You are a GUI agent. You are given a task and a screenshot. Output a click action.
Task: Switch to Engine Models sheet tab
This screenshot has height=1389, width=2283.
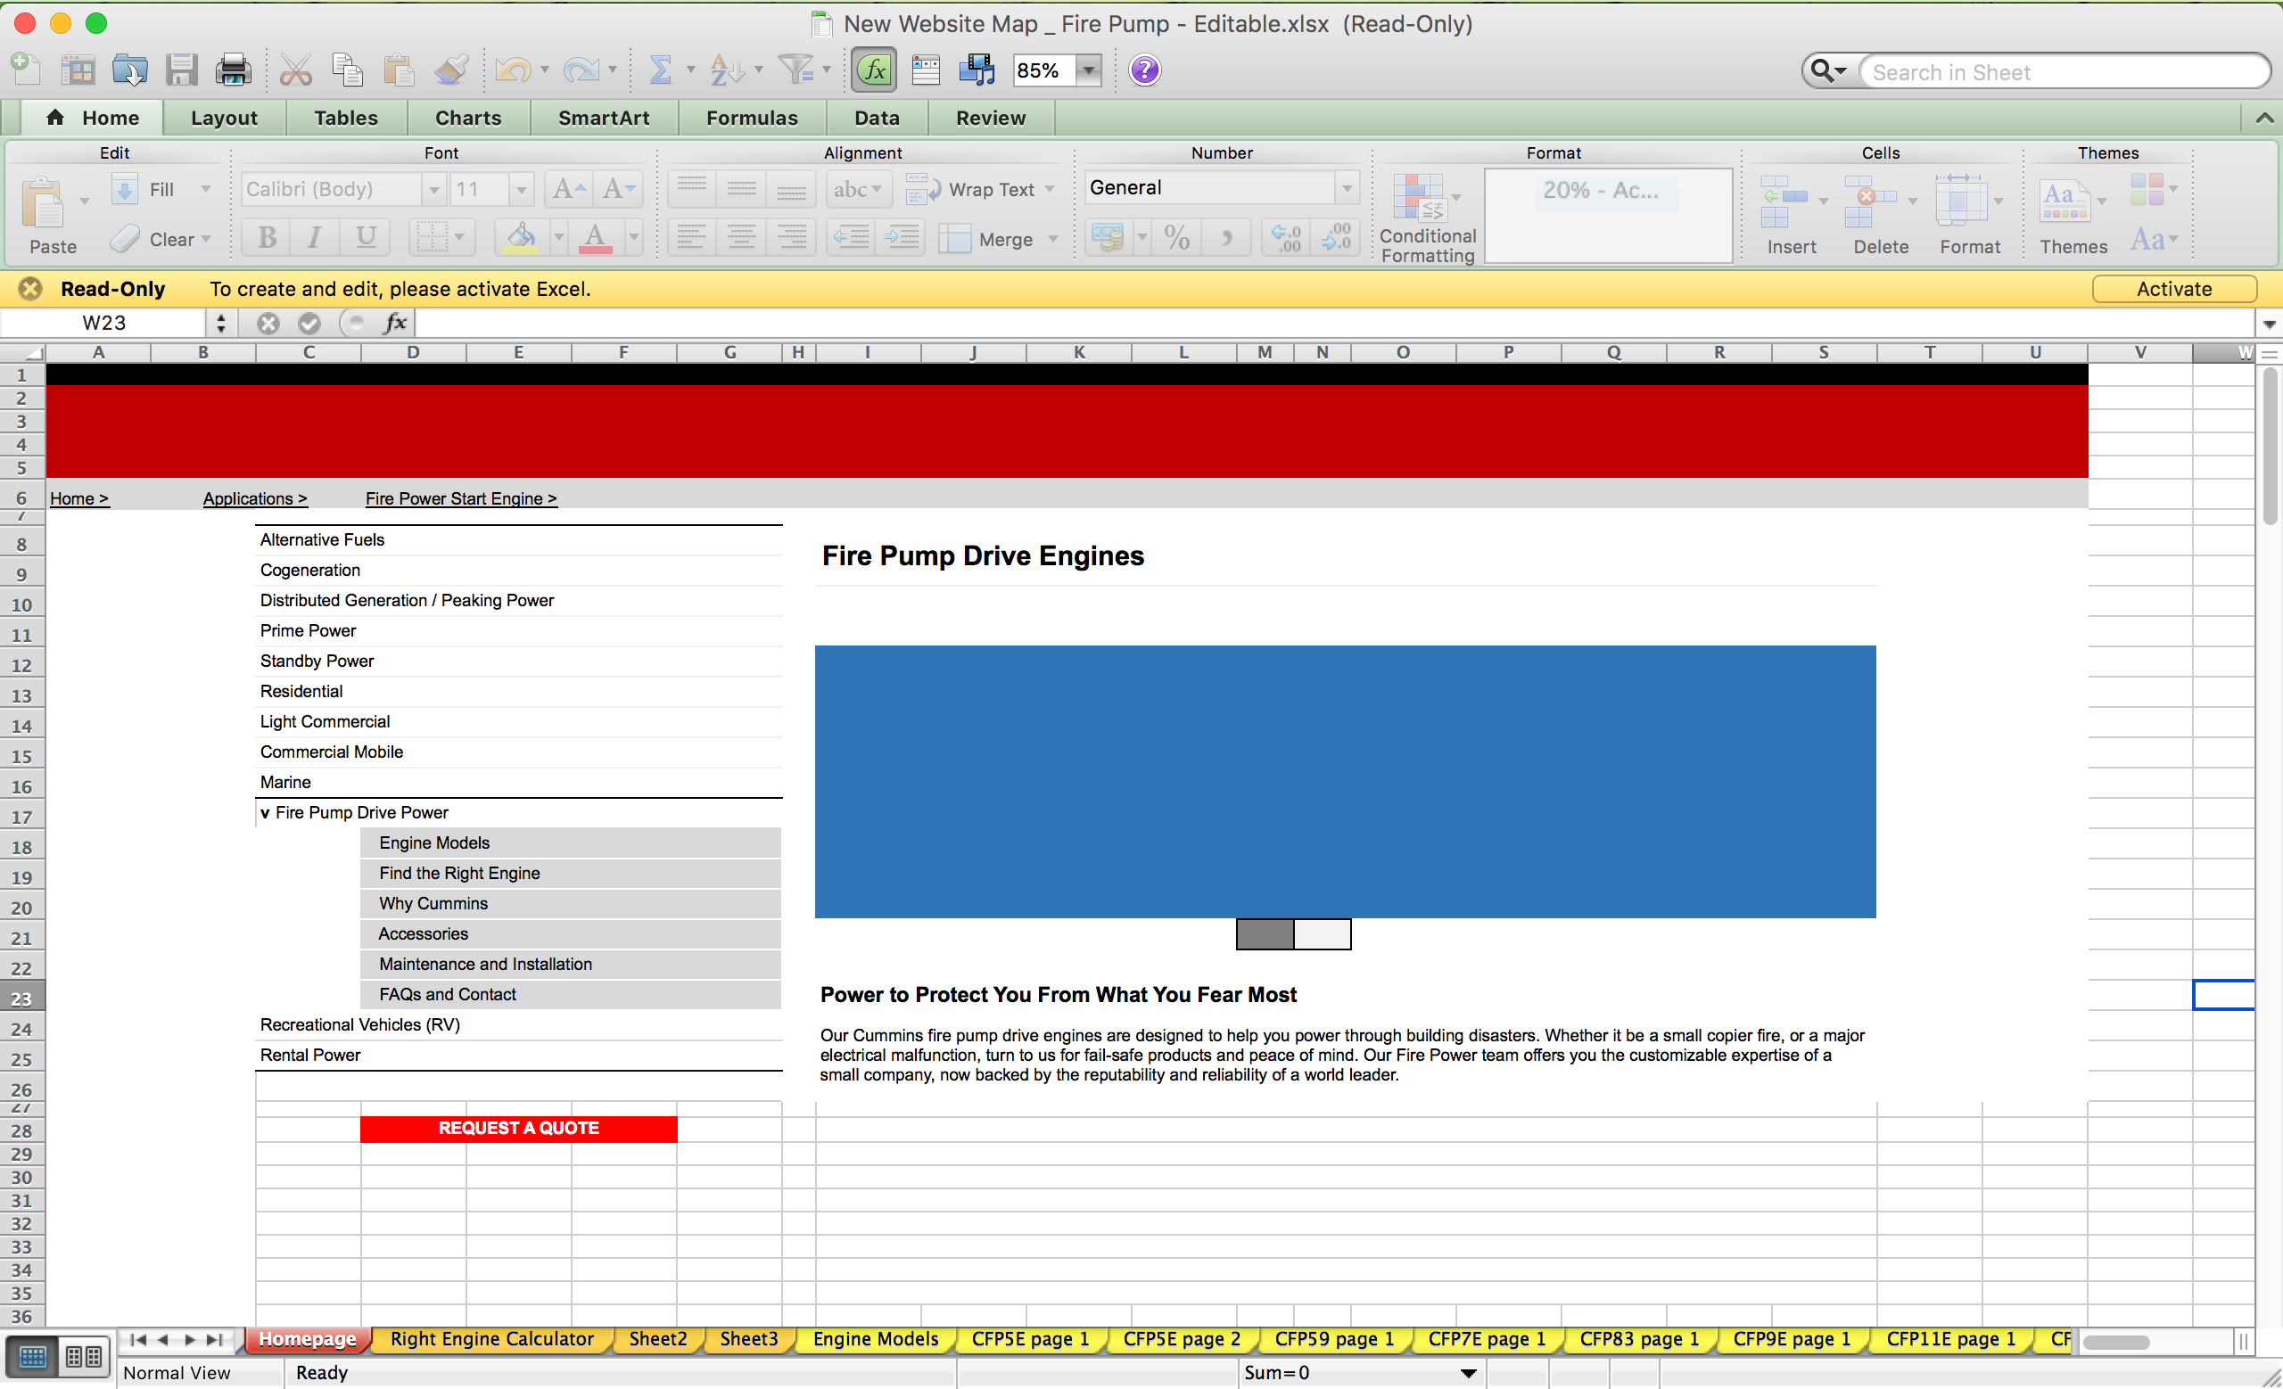click(x=875, y=1339)
